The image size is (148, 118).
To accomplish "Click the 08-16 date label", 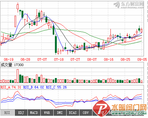I will (x=109, y=59).
